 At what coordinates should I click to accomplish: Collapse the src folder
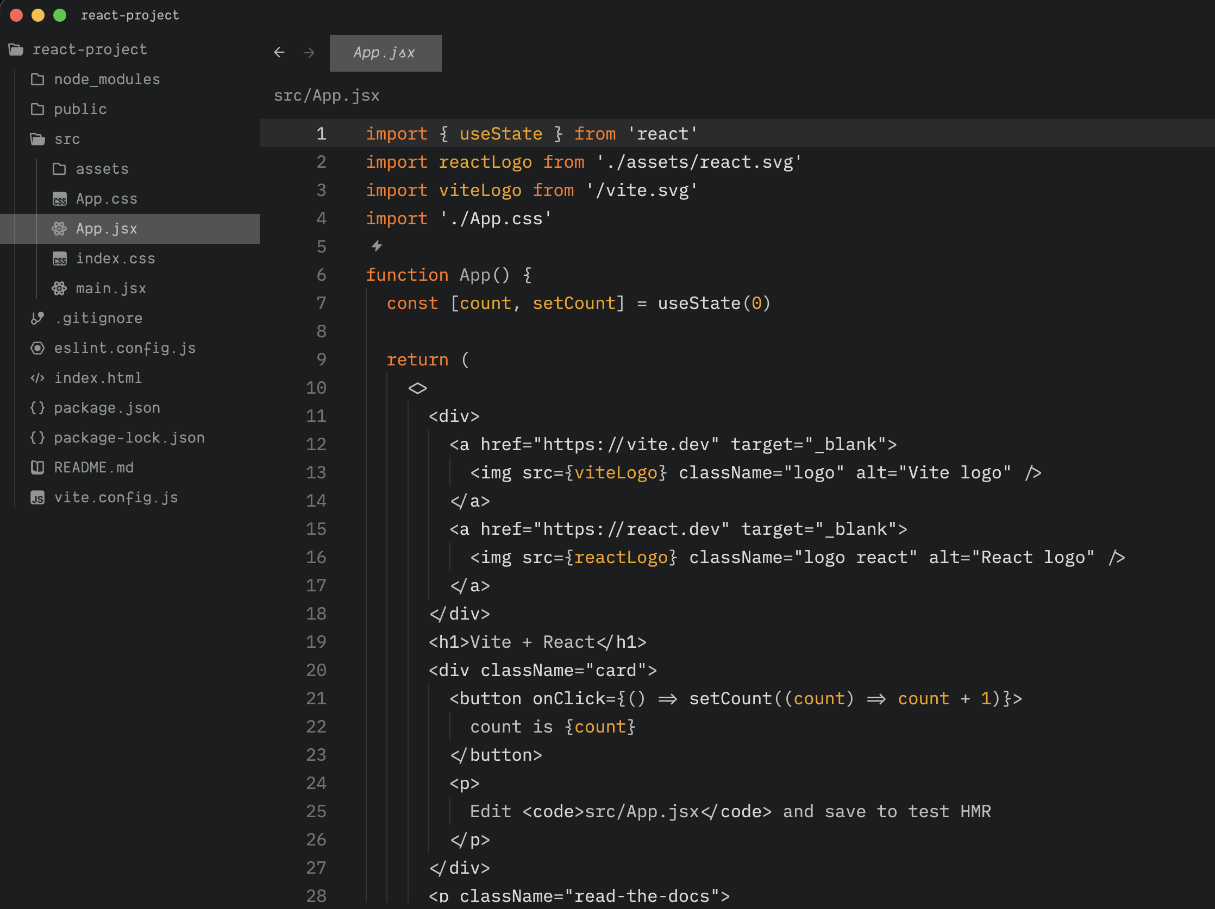tap(37, 139)
